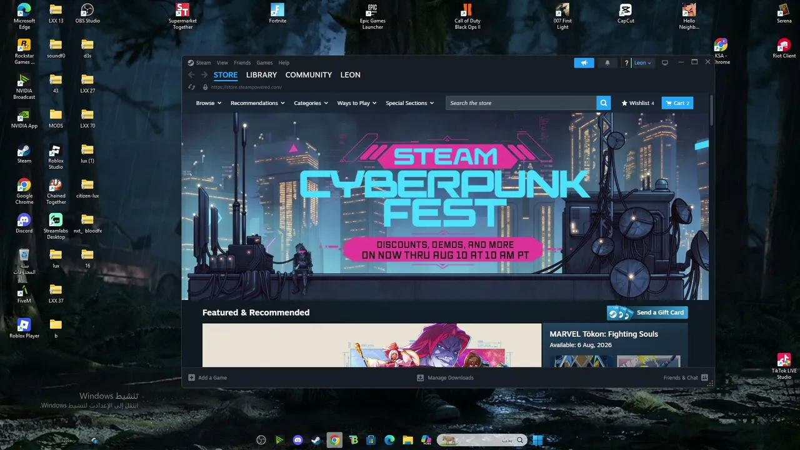Select the Streamlabs Desktop icon
The width and height of the screenshot is (800, 450).
click(x=56, y=227)
